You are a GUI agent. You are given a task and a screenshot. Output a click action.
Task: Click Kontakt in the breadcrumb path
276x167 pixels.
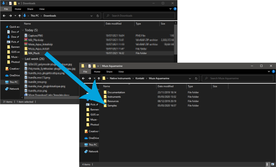pos(140,78)
